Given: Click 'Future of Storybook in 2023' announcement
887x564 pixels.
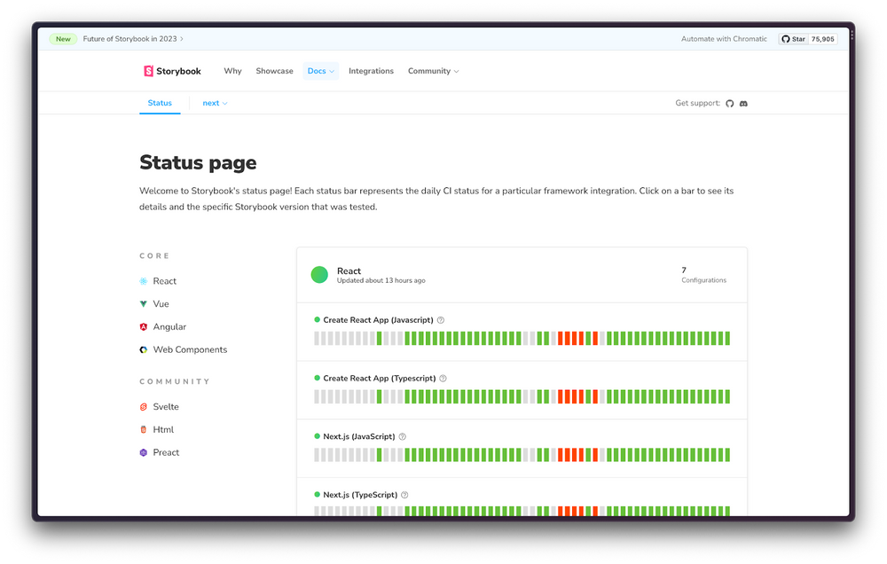Looking at the screenshot, I should pos(132,39).
